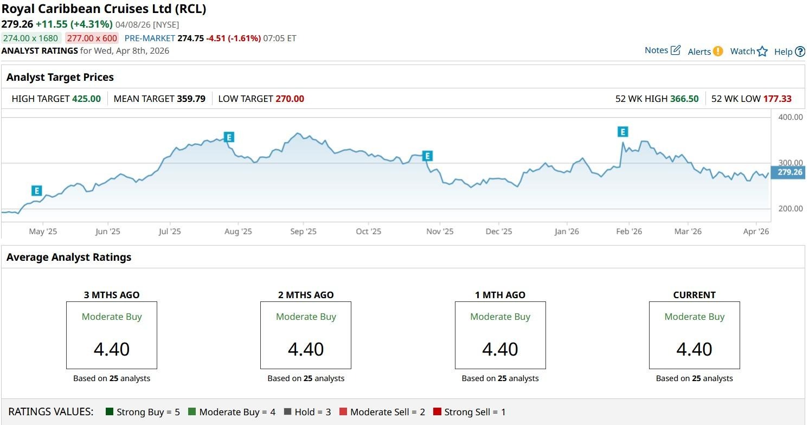Click the Watch star icon
This screenshot has height=425, width=809.
pos(762,51)
